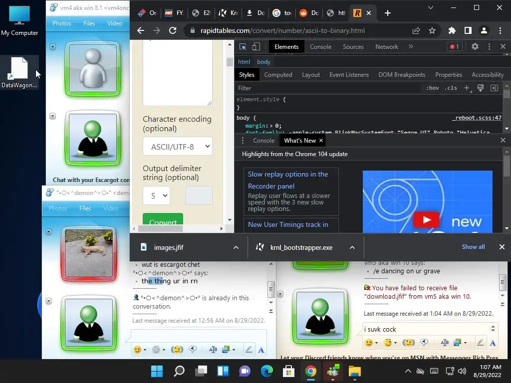Image resolution: width=511 pixels, height=383 pixels.
Task: Open the DataWagon desktop shortcut
Action: [x=19, y=73]
